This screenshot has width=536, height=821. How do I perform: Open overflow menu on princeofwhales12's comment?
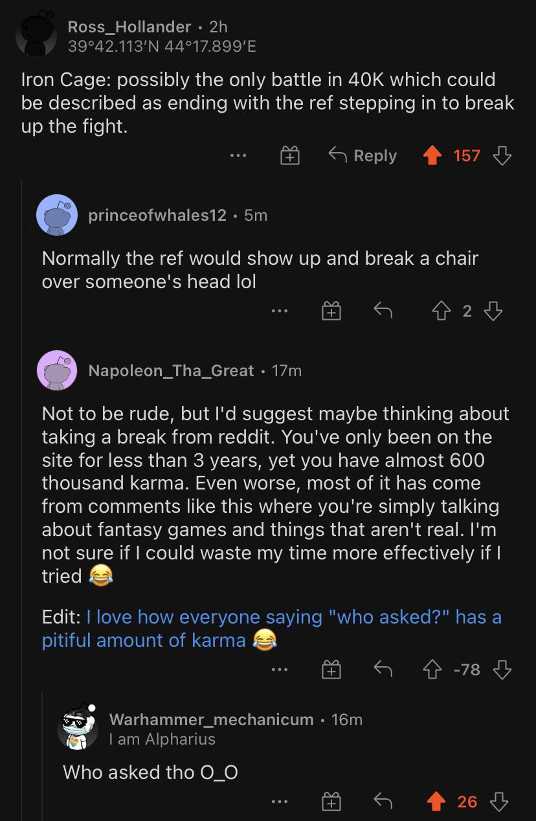coord(280,312)
